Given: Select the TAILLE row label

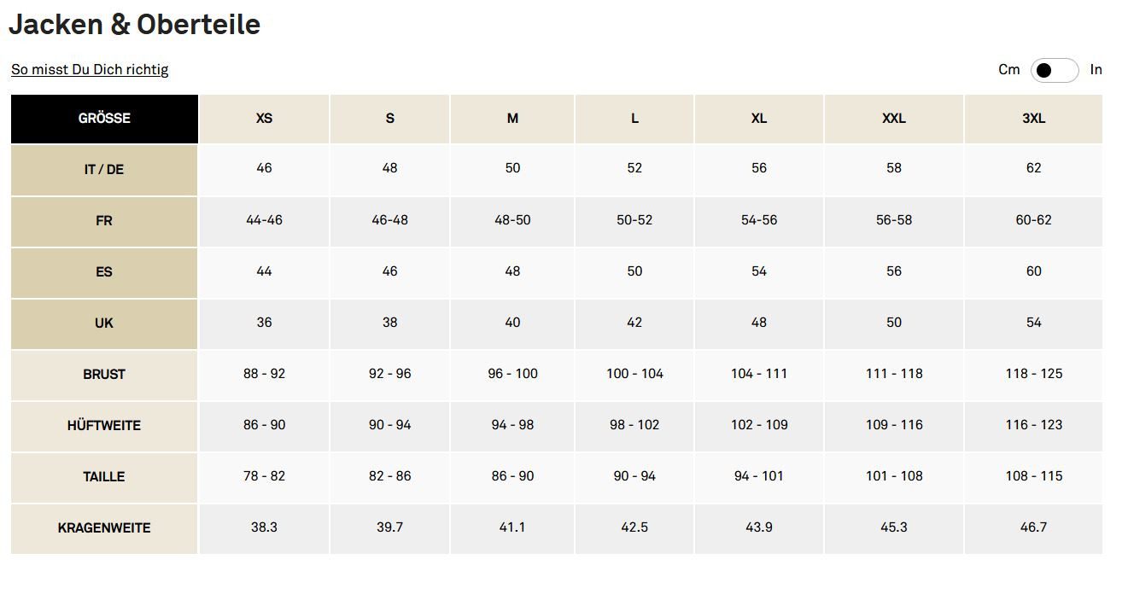Looking at the screenshot, I should pos(104,477).
